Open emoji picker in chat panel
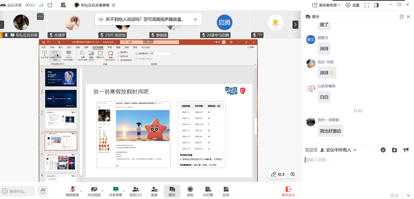 [x=383, y=150]
